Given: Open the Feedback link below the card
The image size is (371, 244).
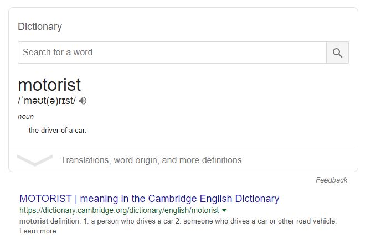Looking at the screenshot, I should tap(331, 180).
